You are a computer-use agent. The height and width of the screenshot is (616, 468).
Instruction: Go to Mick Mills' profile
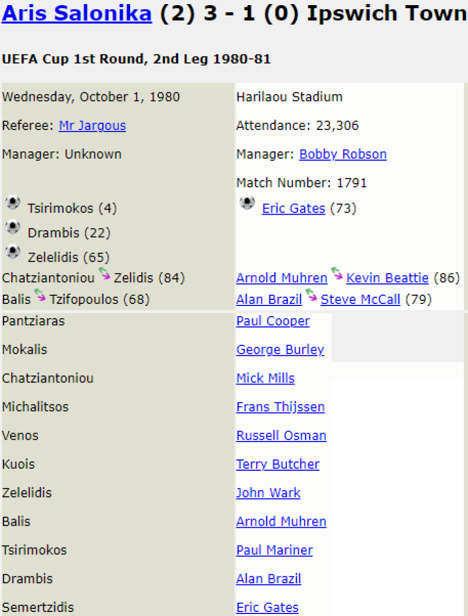[265, 379]
